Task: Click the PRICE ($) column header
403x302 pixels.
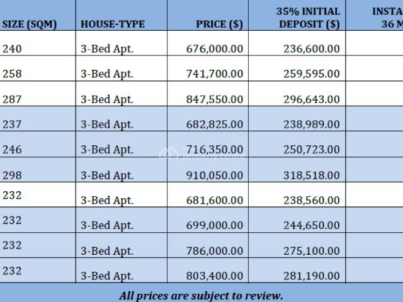Action: click(x=219, y=25)
